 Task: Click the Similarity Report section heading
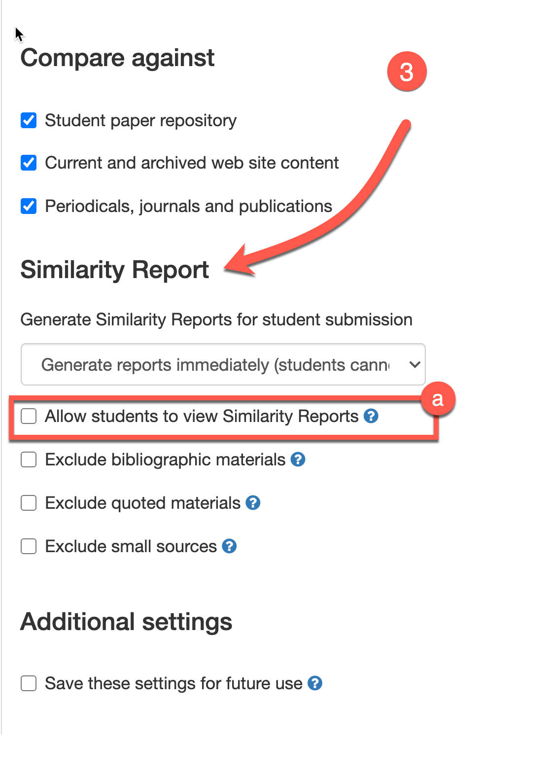click(x=115, y=270)
